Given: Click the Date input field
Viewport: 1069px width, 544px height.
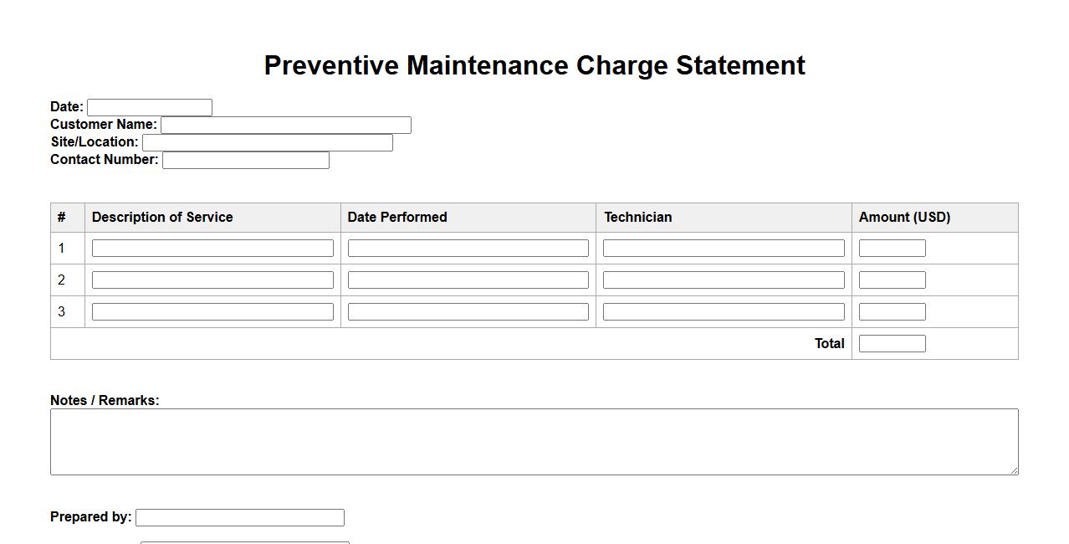Looking at the screenshot, I should point(150,107).
